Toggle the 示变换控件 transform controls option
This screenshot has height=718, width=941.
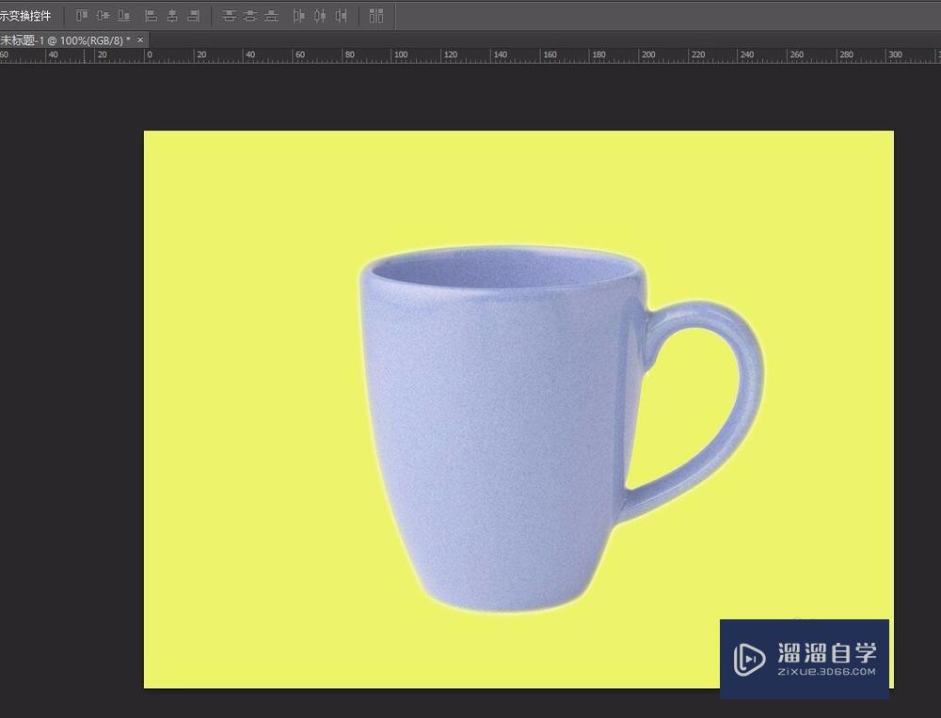(x=25, y=16)
